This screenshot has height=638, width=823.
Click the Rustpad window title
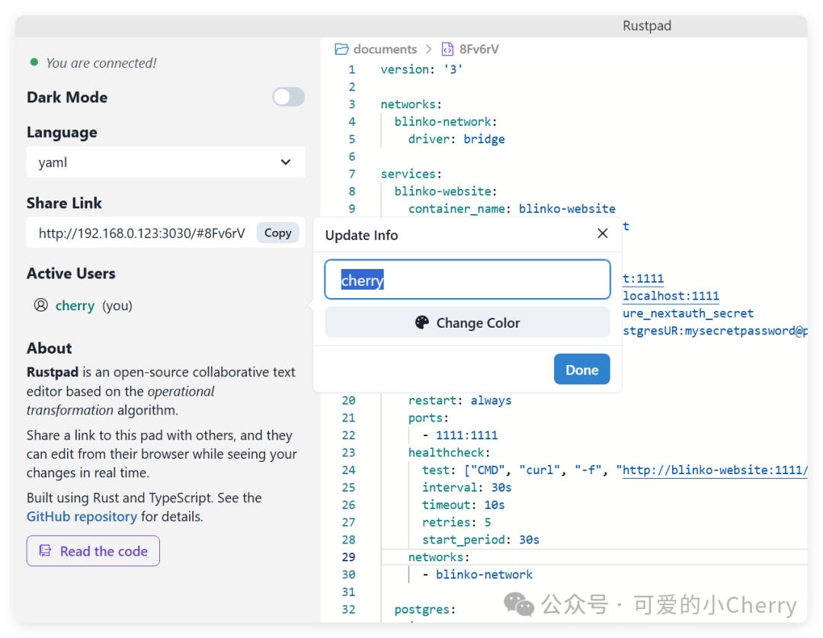tap(647, 26)
